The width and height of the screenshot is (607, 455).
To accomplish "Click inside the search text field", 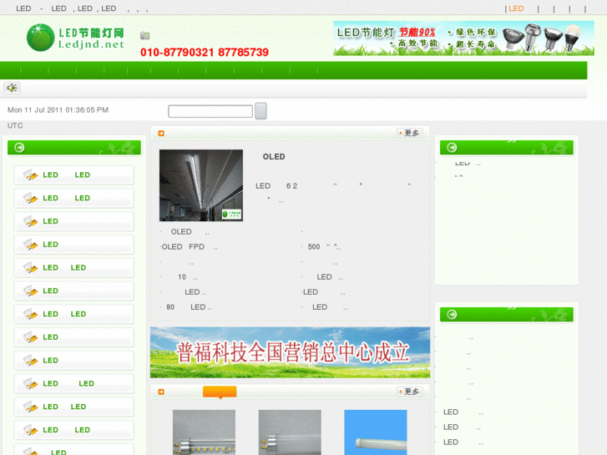I will [x=210, y=111].
